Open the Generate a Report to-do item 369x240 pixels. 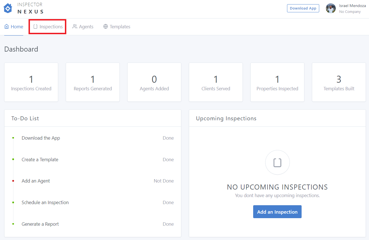point(40,224)
